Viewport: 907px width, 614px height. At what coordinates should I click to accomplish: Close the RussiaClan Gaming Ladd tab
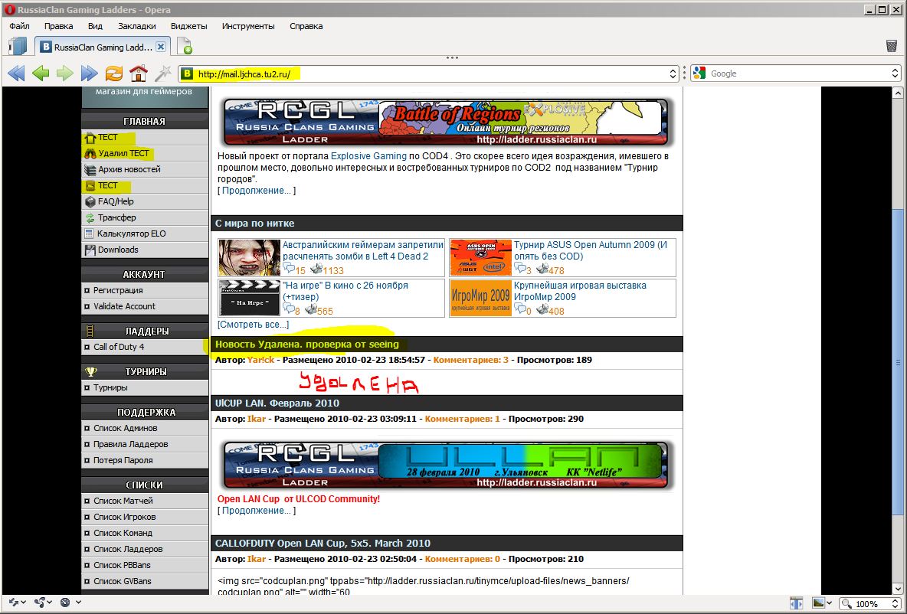pos(161,47)
